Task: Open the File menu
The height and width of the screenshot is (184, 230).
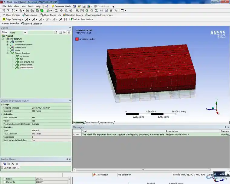Action: tap(4, 6)
